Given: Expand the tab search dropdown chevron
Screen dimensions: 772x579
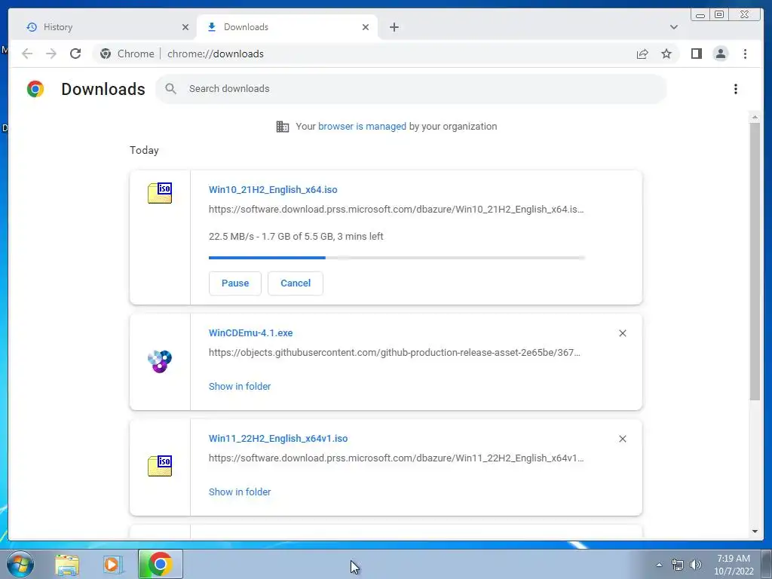Looking at the screenshot, I should point(673,27).
